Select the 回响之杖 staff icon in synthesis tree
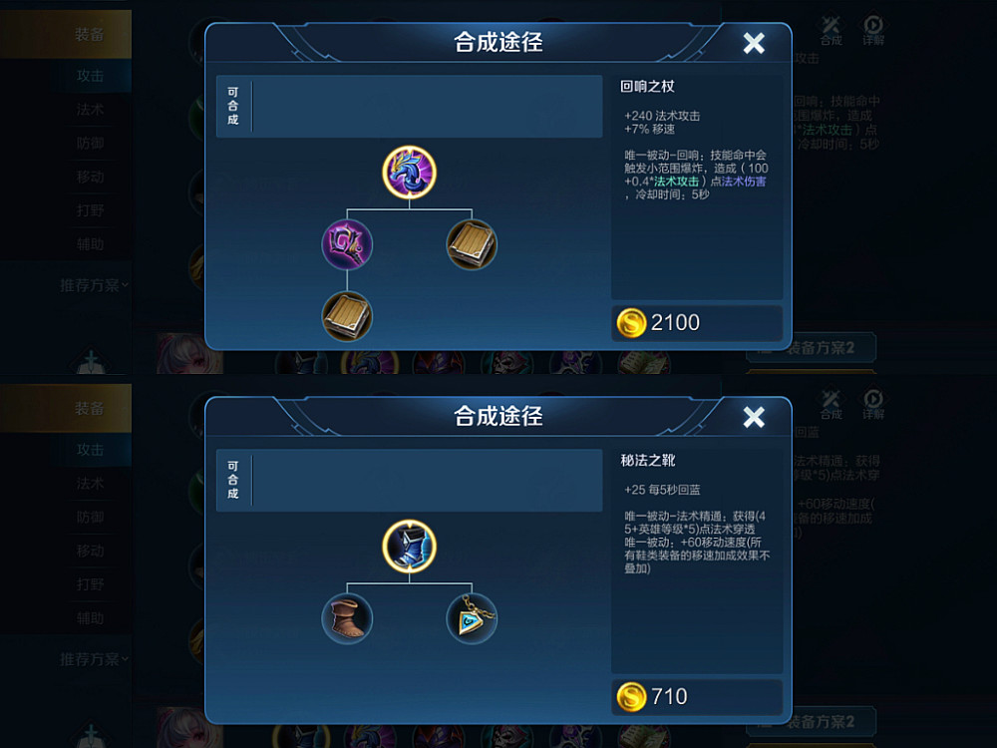Image resolution: width=997 pixels, height=748 pixels. (409, 173)
